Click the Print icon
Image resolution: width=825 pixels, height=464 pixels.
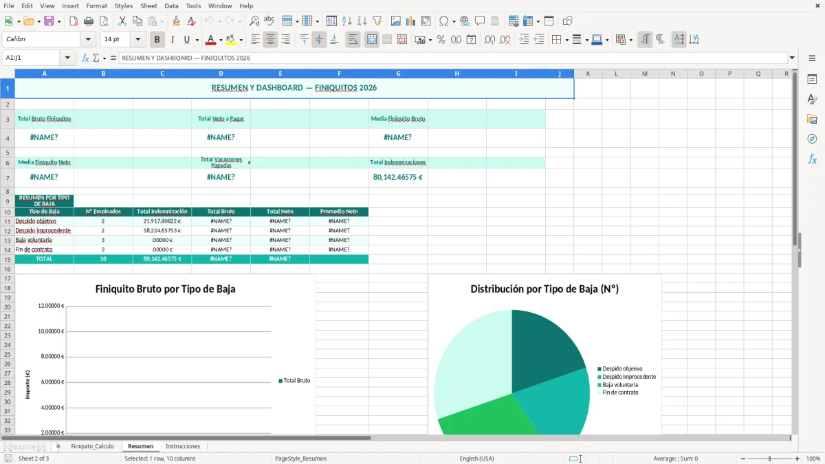[89, 21]
